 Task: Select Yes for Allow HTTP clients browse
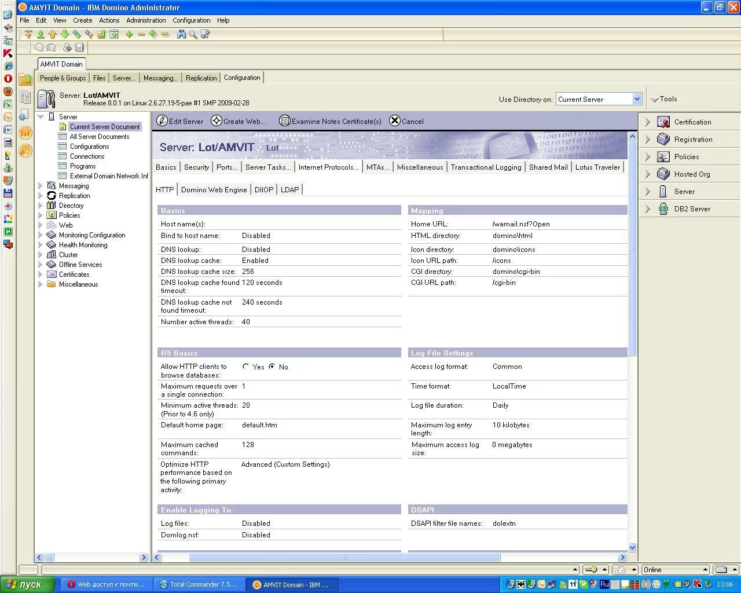pyautogui.click(x=246, y=367)
